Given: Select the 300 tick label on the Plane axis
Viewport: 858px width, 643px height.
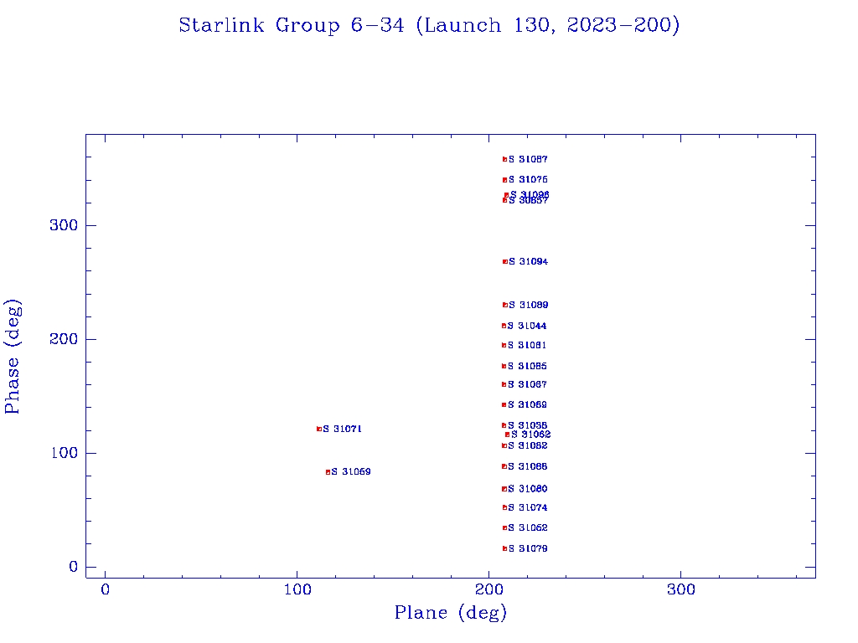Looking at the screenshot, I should coord(680,589).
